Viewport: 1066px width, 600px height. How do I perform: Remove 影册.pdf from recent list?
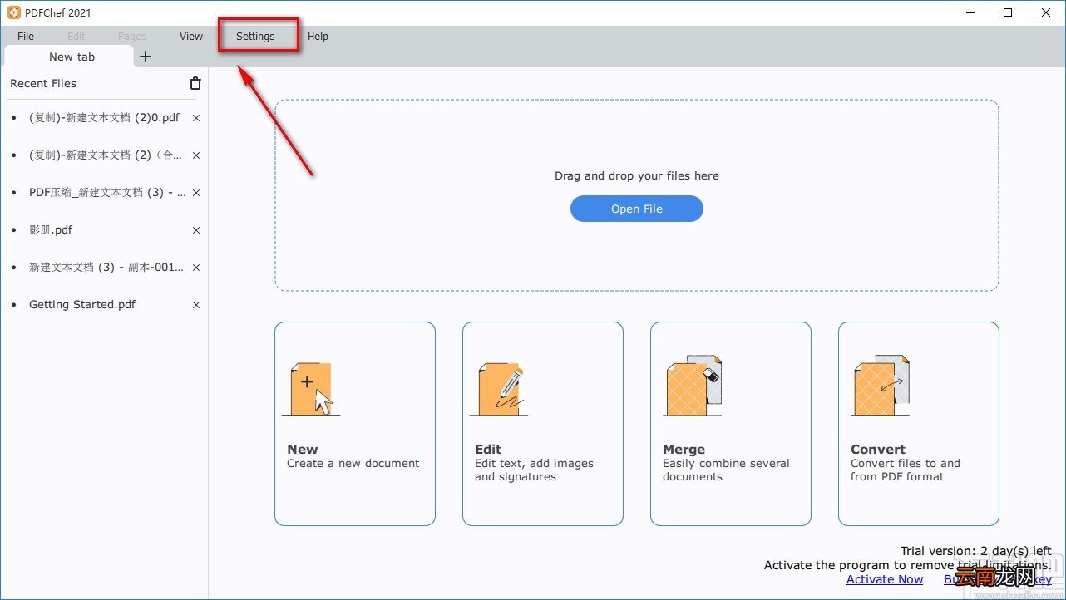[x=196, y=230]
